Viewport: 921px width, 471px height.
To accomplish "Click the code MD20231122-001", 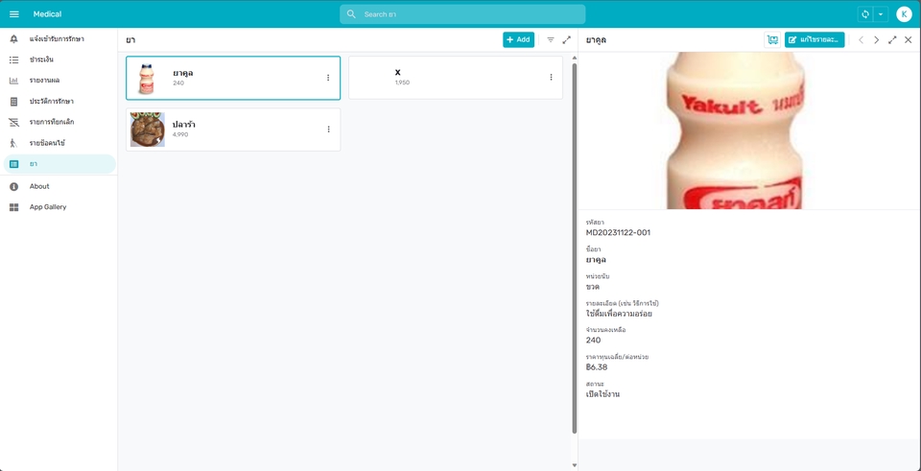I will click(618, 232).
